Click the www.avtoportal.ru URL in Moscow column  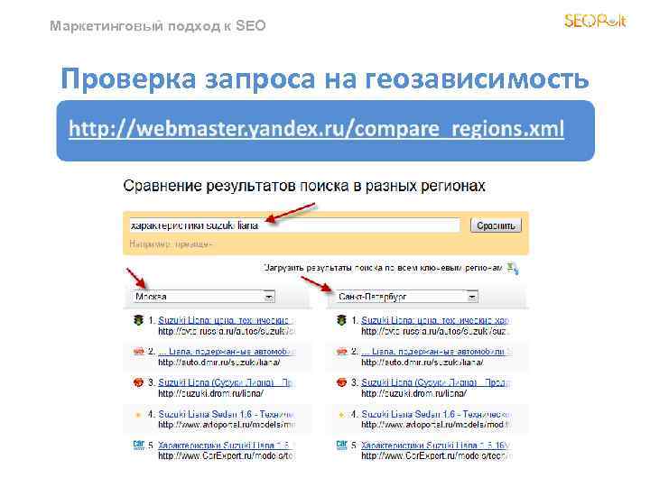(227, 425)
